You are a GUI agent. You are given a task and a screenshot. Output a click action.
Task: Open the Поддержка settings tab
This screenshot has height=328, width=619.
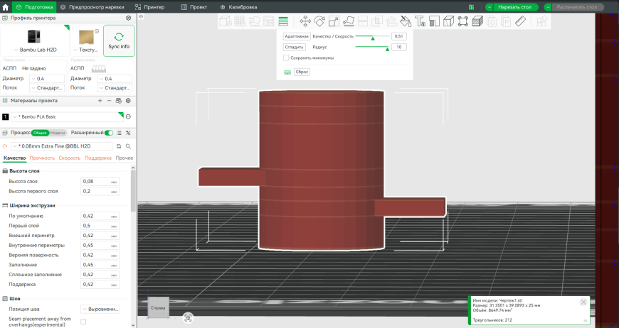tap(98, 158)
